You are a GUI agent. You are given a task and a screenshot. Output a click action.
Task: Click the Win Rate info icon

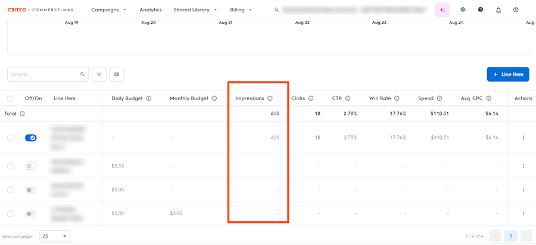coord(397,98)
